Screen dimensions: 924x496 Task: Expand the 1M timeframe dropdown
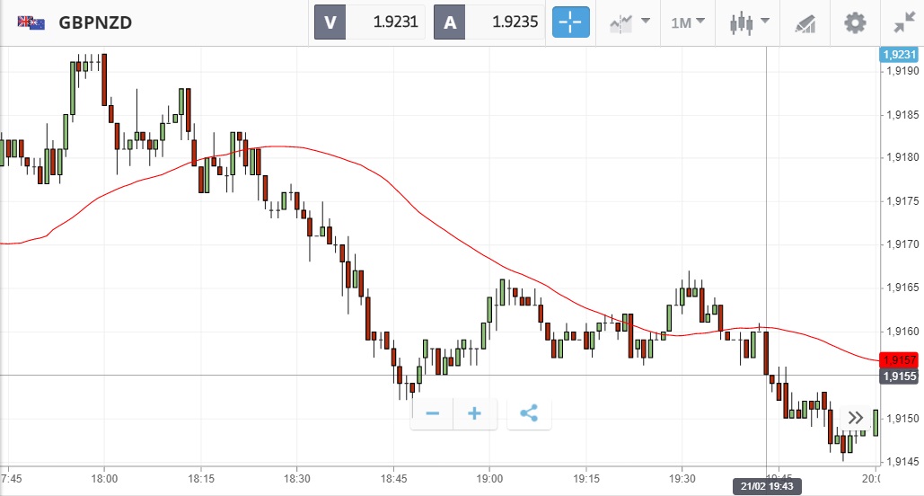point(688,22)
